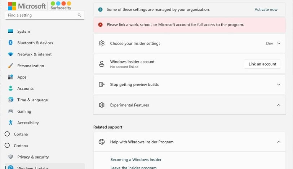Expand Stop getting preview builds

pyautogui.click(x=279, y=85)
